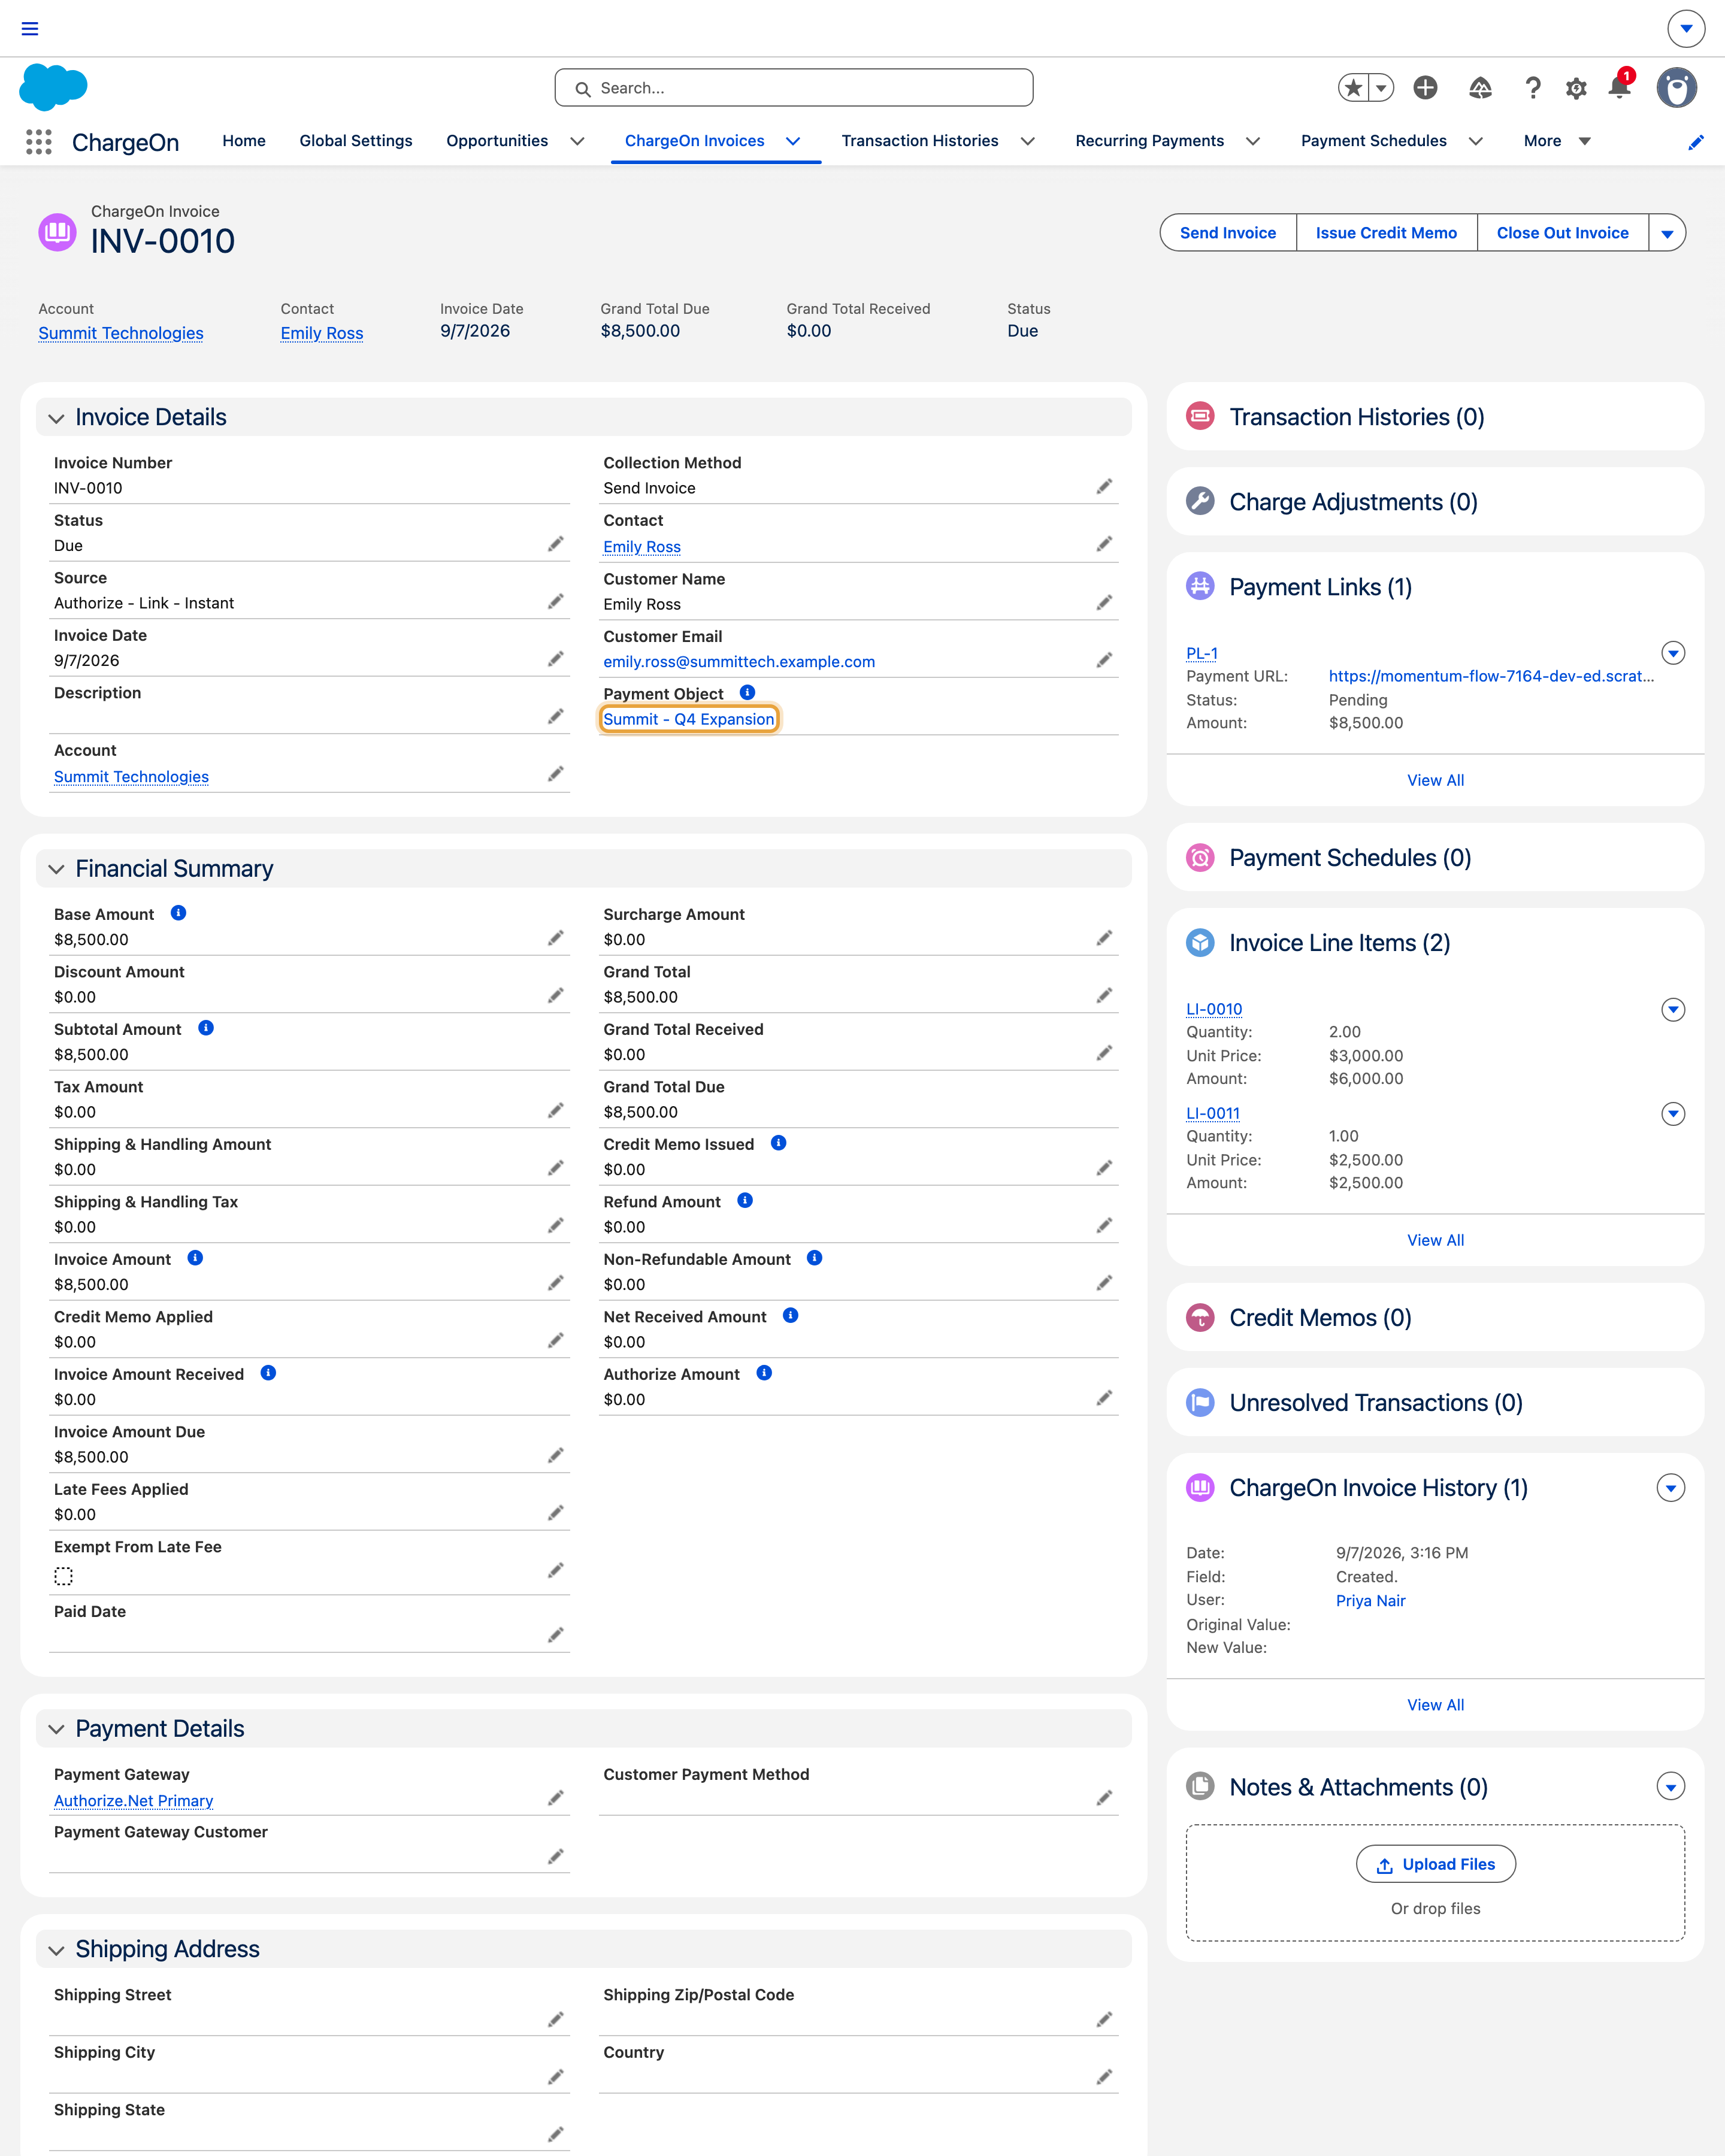Go to the Home tab
Viewport: 1725px width, 2156px height.
pos(244,141)
